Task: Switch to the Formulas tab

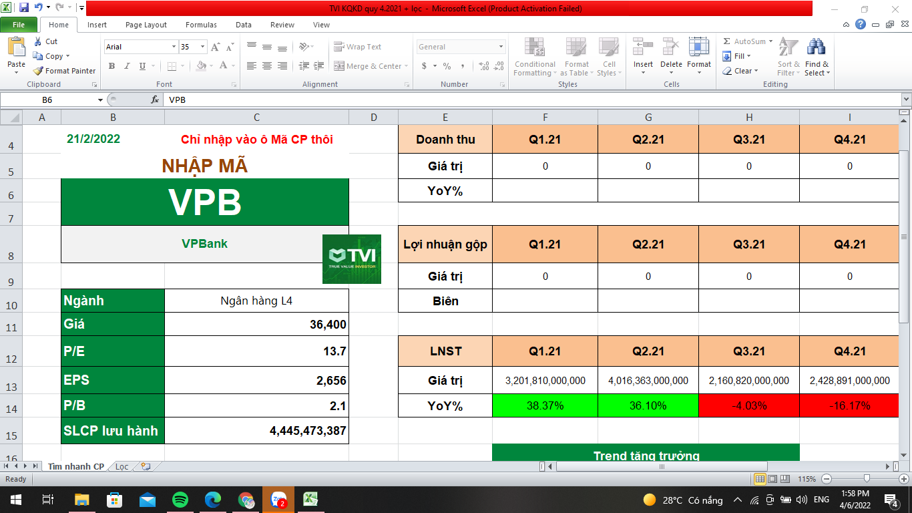Action: (201, 25)
